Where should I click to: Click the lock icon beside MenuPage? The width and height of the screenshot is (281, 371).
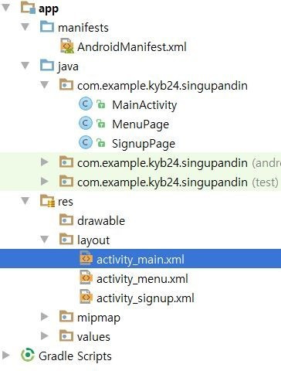point(100,124)
